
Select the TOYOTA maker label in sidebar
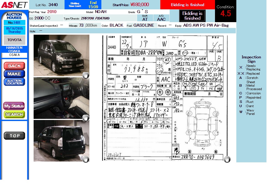[14, 40]
